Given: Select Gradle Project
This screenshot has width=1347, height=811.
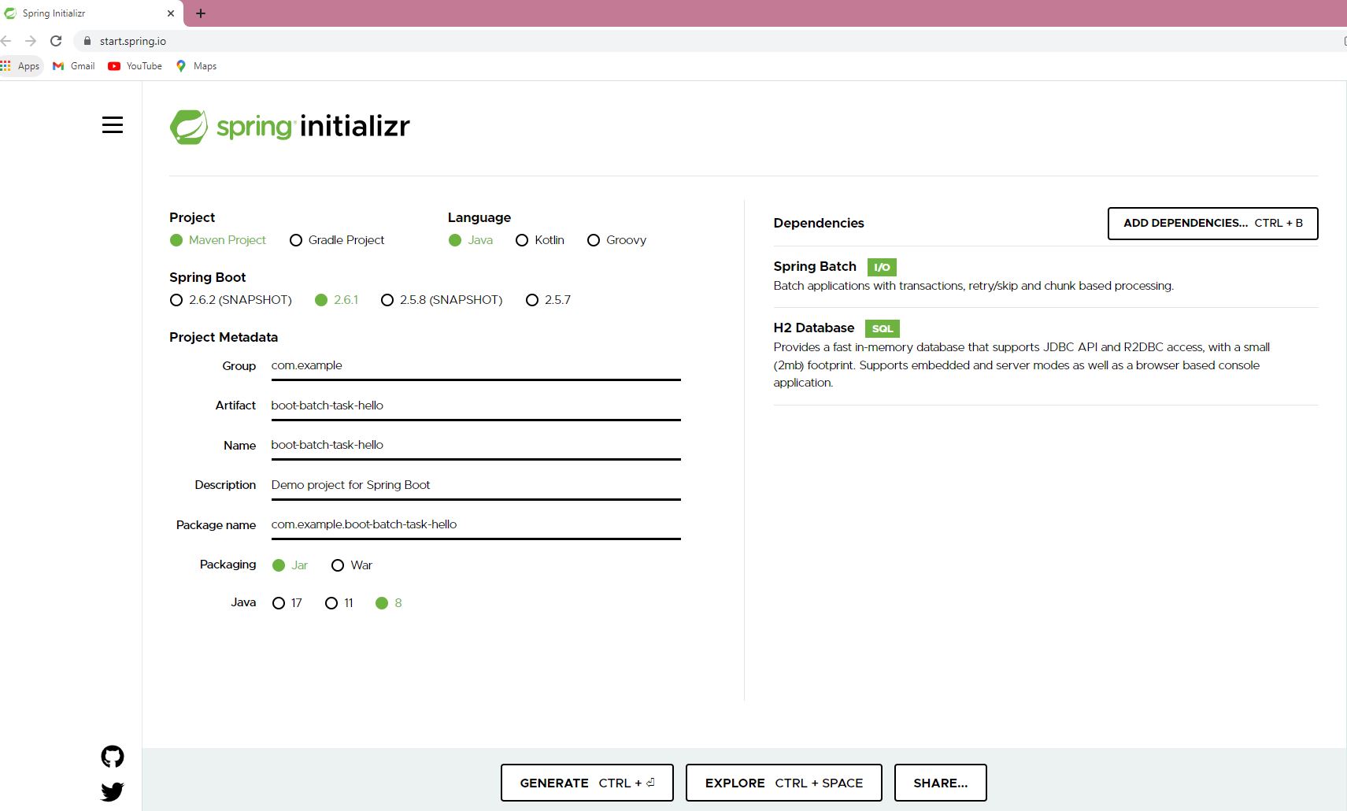Looking at the screenshot, I should (337, 240).
